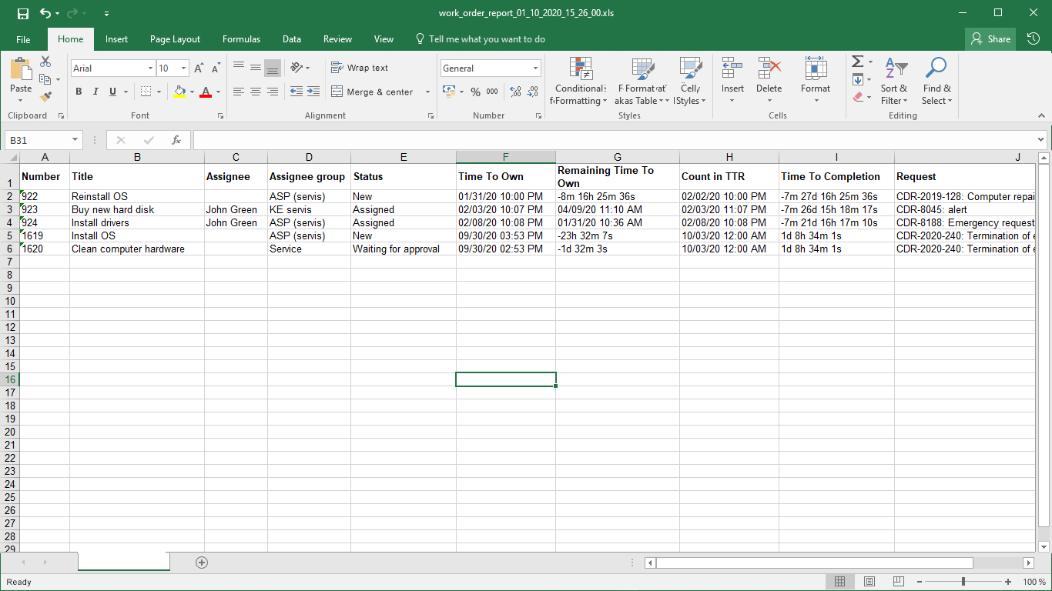Switch to Page Layout view in status bar
Viewport: 1052px width, 591px height.
click(869, 582)
